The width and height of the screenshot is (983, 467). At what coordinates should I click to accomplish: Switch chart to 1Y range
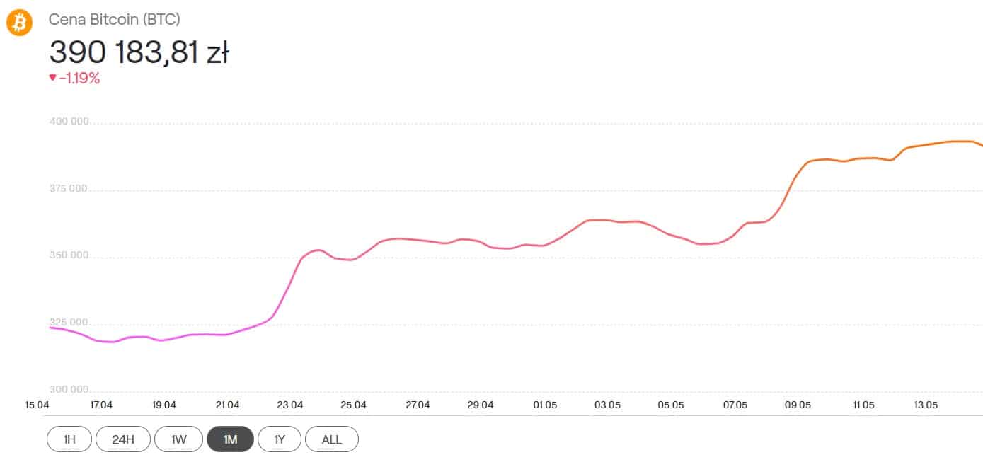[x=280, y=439]
